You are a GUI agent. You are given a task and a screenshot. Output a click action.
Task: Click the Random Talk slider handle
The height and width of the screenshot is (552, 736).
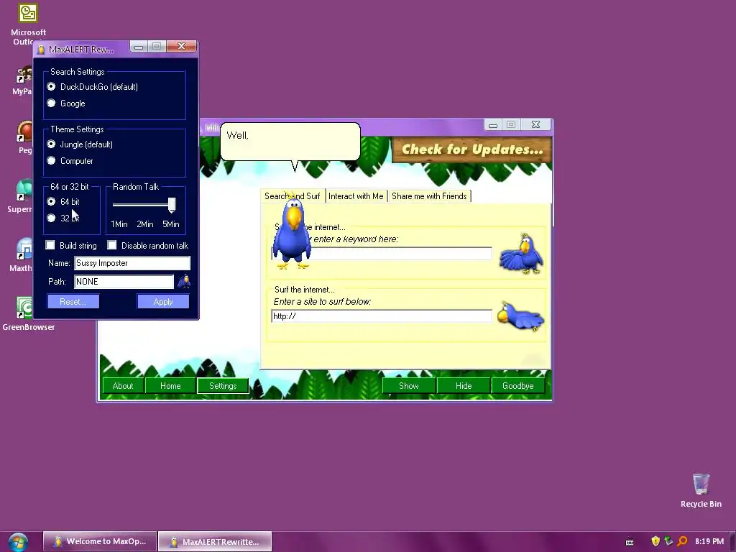[x=172, y=205]
